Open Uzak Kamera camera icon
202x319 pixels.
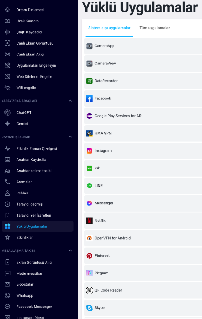click(7, 21)
